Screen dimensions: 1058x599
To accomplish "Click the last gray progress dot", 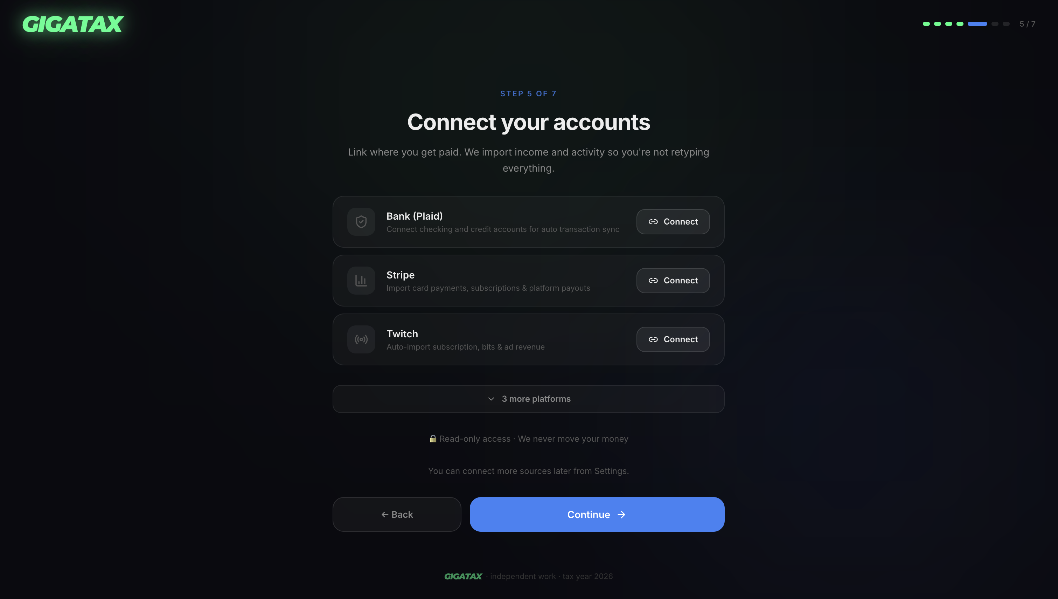I will pyautogui.click(x=1006, y=24).
